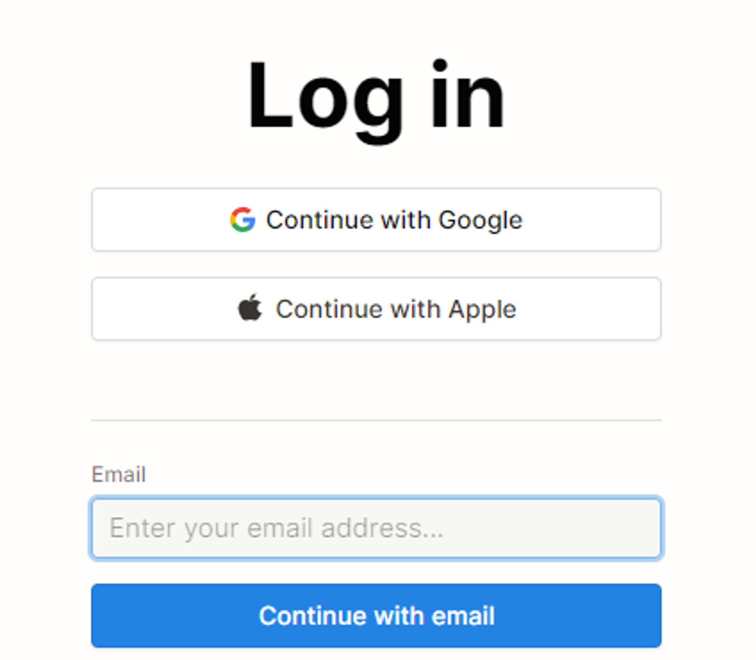Click the empty left side of the Apple button
This screenshot has height=660, width=756.
(163, 309)
